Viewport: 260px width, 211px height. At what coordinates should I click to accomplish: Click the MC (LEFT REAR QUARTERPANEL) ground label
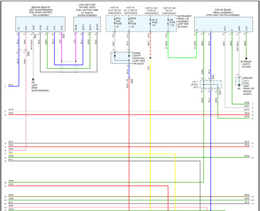(40, 86)
